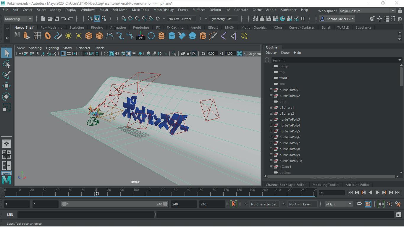
Task: Expand pCube1 in the Outliner
Action: click(x=271, y=167)
